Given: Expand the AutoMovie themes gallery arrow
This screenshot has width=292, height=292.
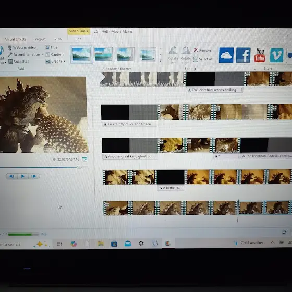Looking at the screenshot, I should click(161, 60).
